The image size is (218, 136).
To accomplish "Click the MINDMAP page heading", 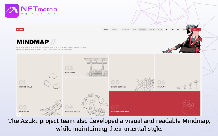I will (33, 42).
